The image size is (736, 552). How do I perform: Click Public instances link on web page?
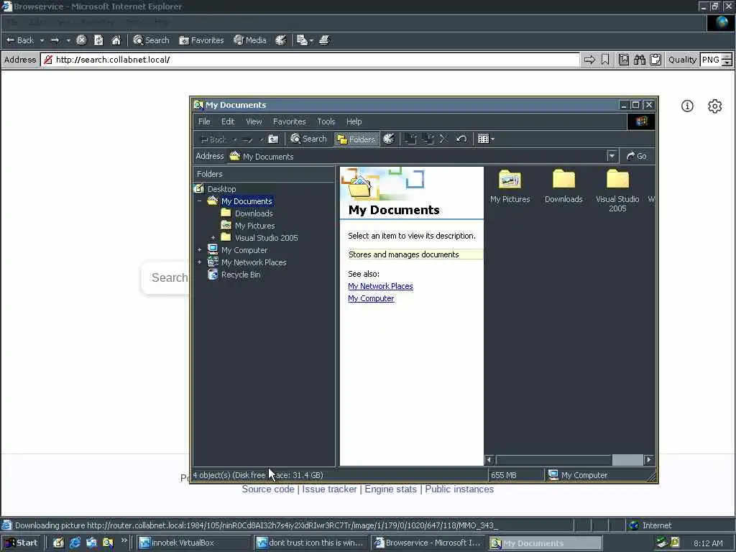[x=459, y=489]
